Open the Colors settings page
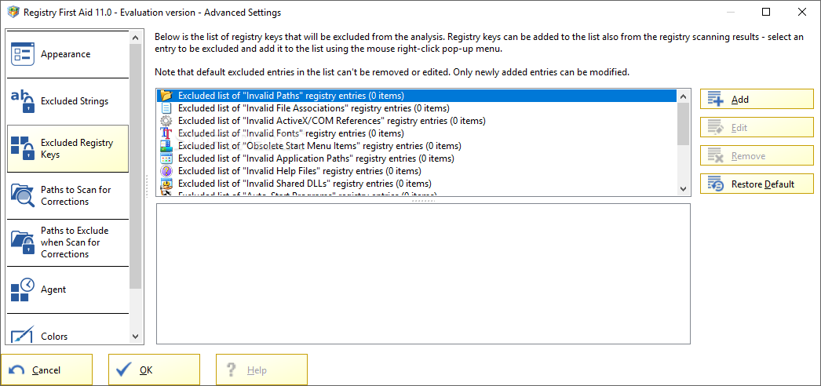 point(68,329)
